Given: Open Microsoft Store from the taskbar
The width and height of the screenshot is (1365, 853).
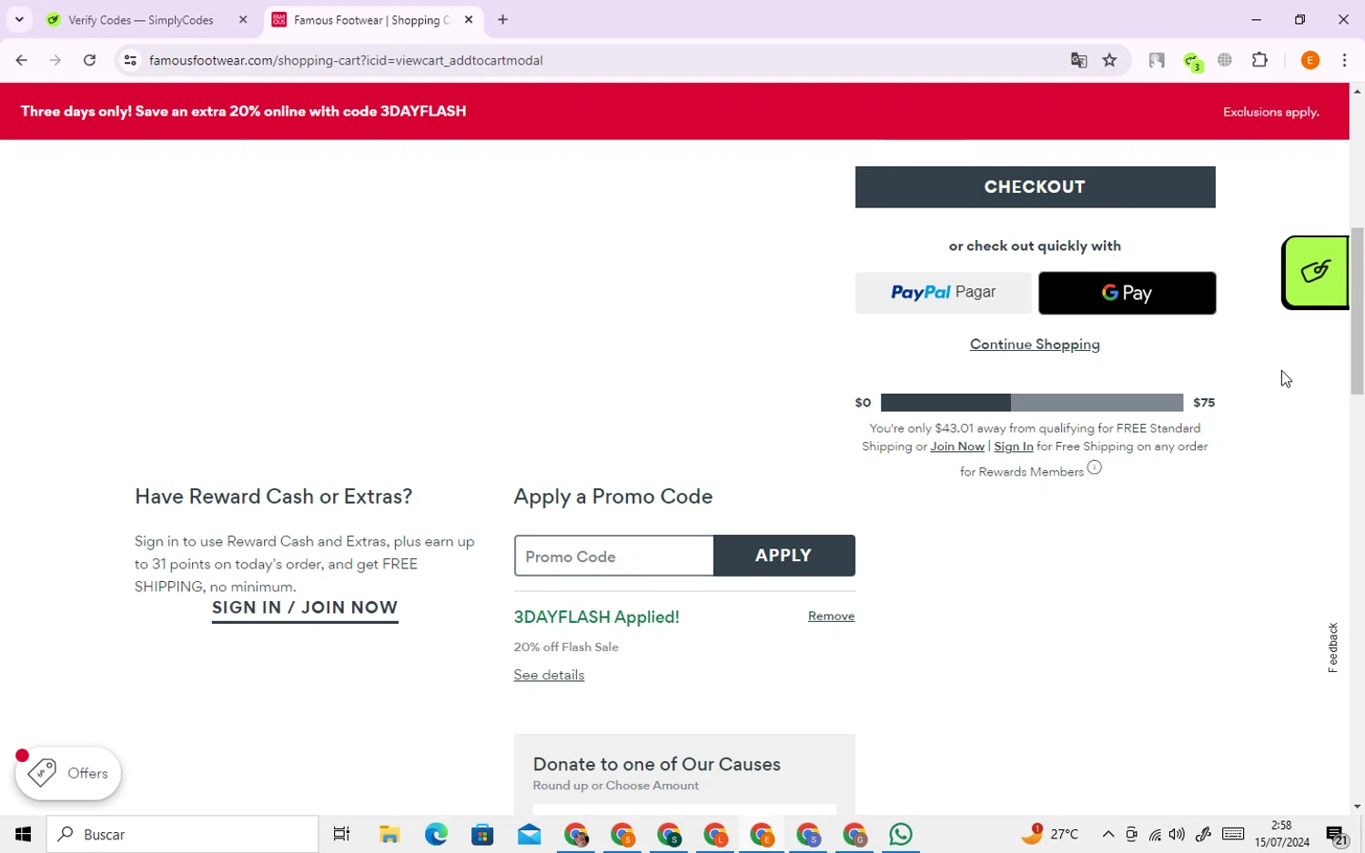Looking at the screenshot, I should pos(482,834).
